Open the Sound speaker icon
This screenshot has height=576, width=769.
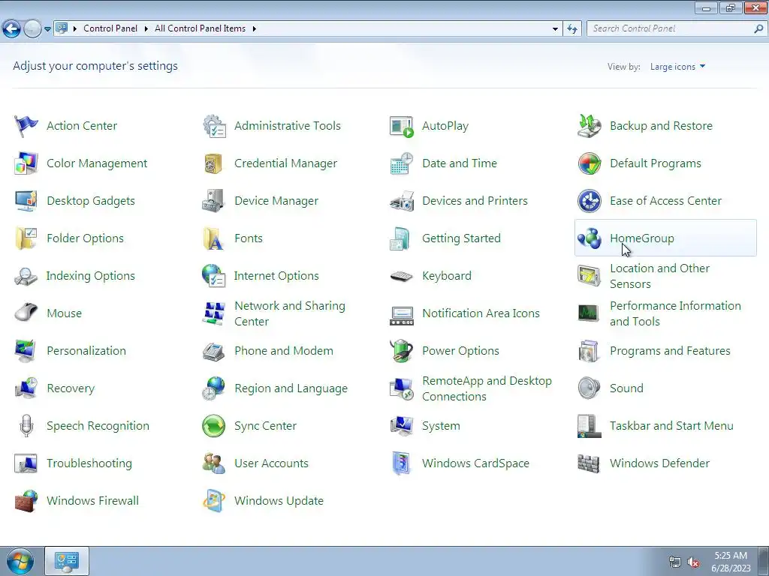click(589, 388)
